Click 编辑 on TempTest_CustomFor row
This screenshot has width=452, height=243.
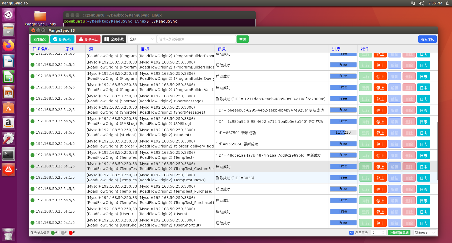click(395, 167)
